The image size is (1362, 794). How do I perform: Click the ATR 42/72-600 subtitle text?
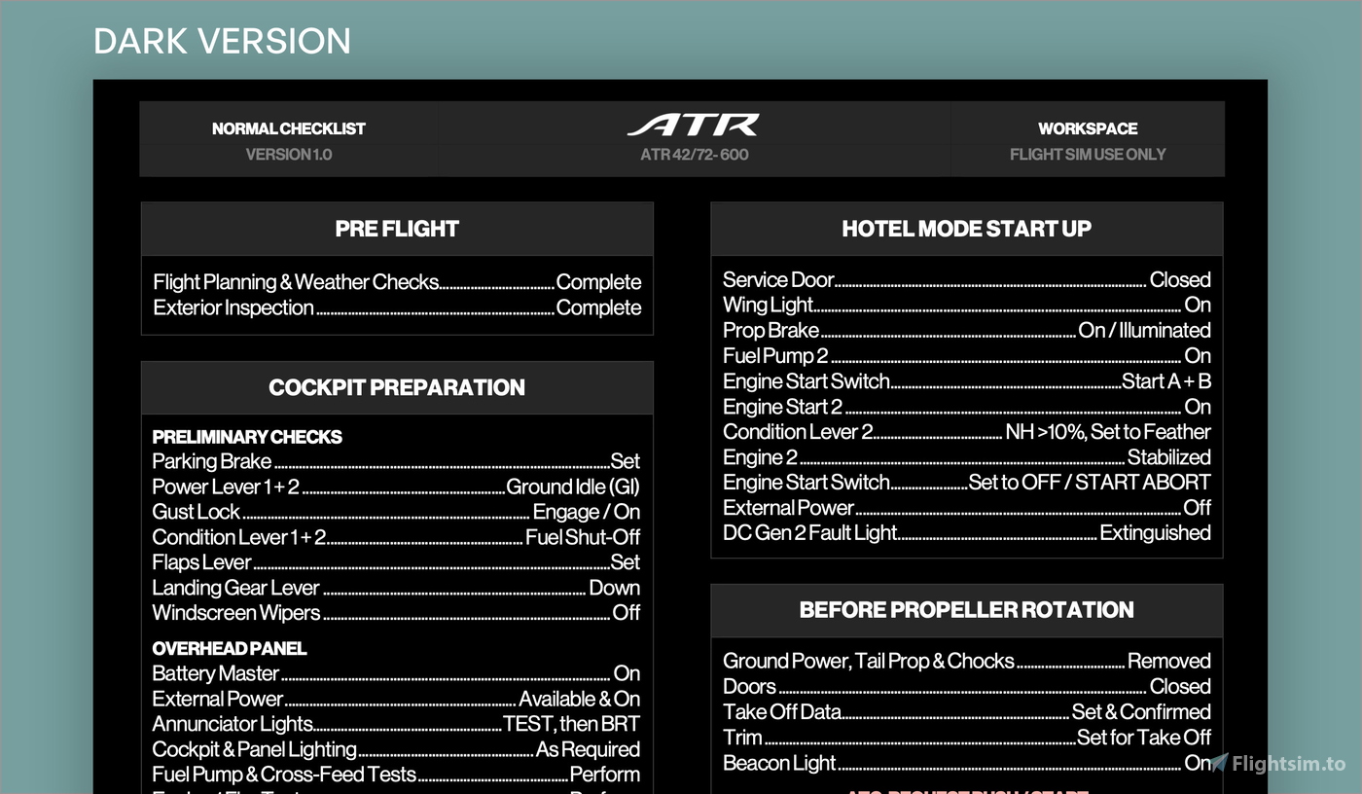tap(692, 154)
